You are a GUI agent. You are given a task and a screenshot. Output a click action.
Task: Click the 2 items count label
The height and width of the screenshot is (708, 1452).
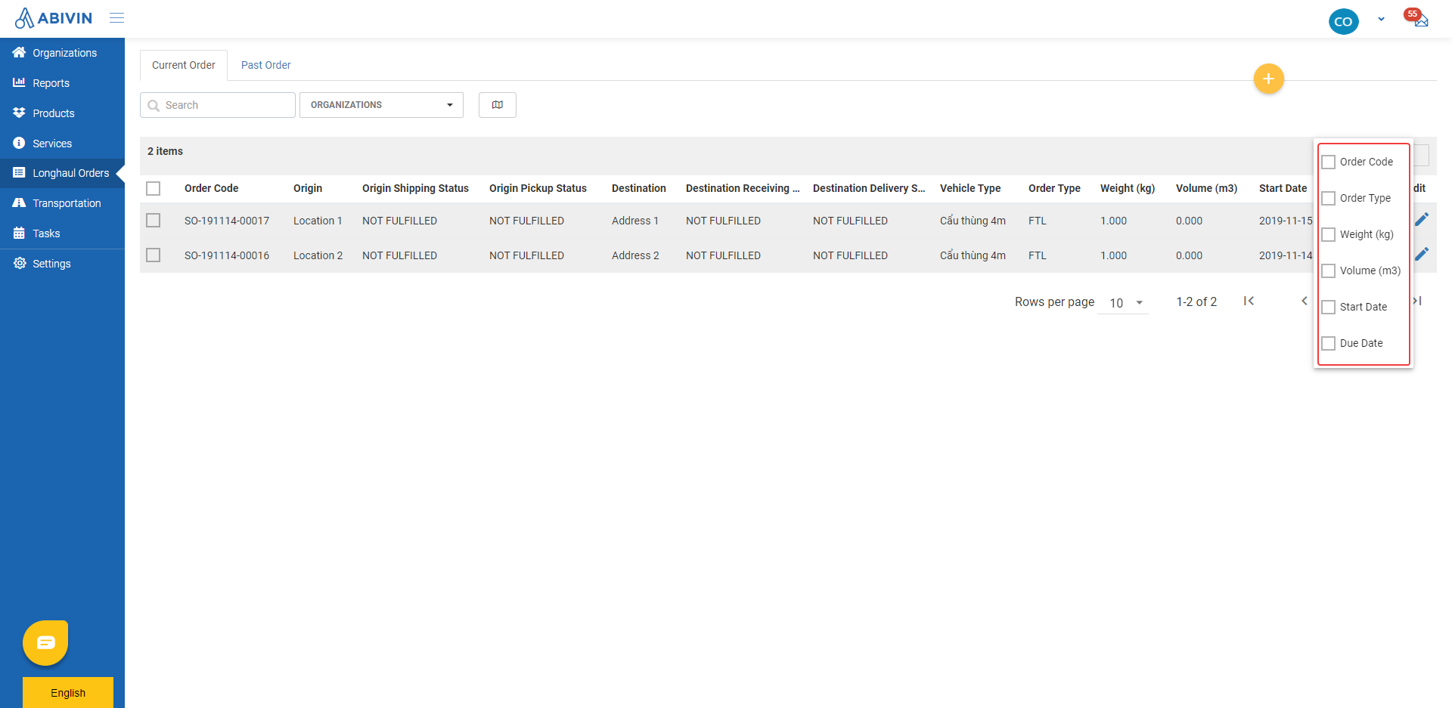tap(165, 151)
